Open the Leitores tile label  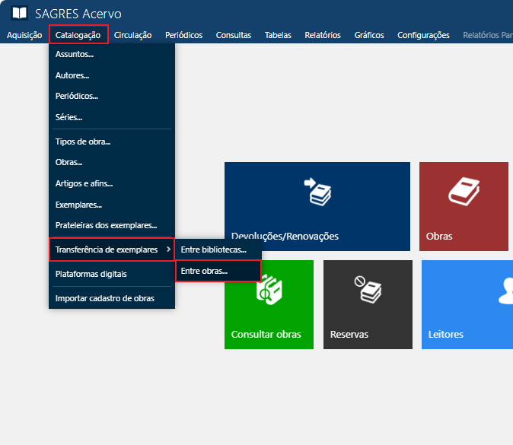[x=446, y=335]
